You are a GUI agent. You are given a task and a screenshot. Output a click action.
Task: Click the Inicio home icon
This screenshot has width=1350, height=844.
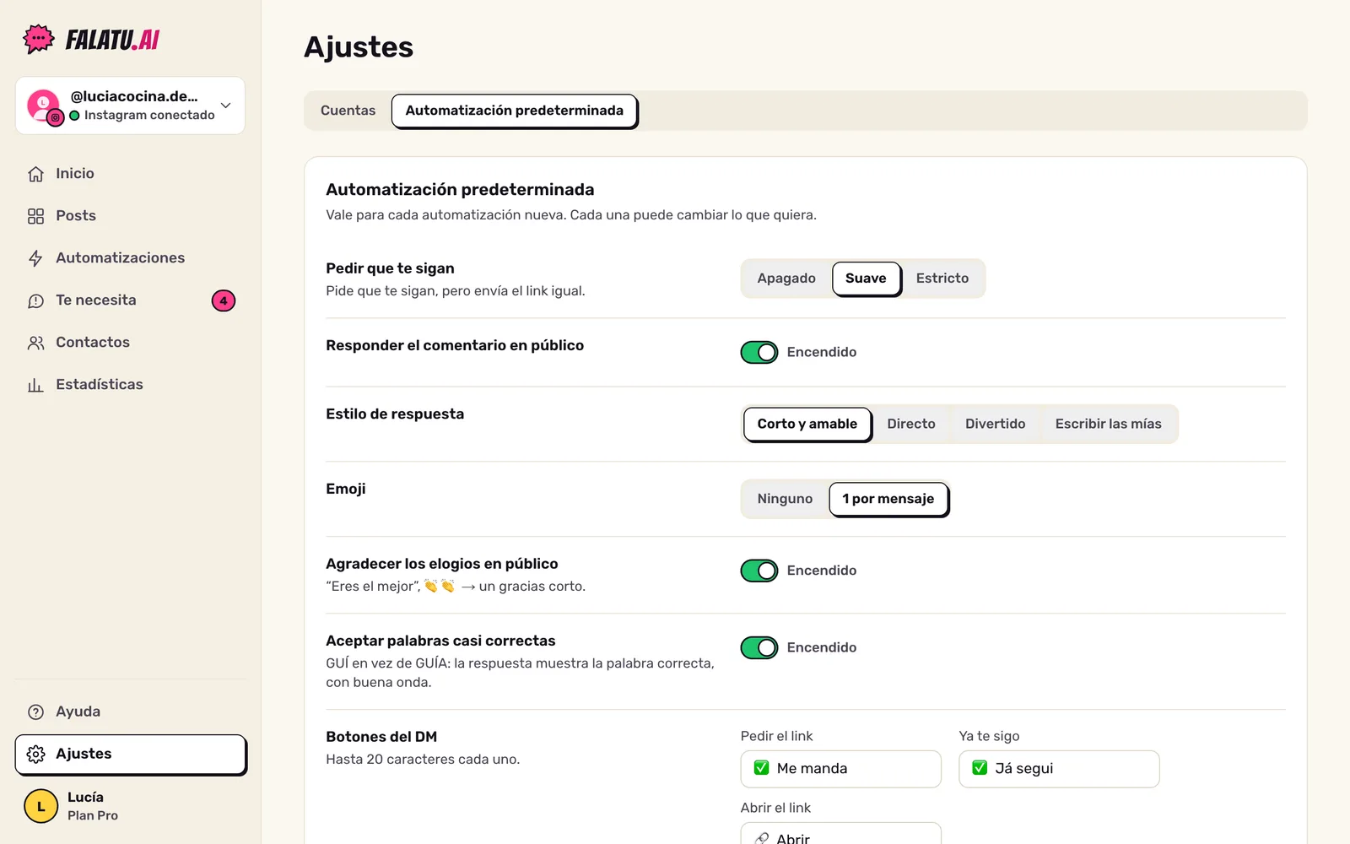pos(35,174)
